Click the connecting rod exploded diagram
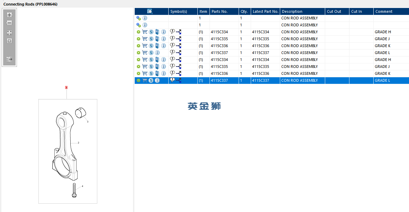409x212 pixels. point(68,151)
